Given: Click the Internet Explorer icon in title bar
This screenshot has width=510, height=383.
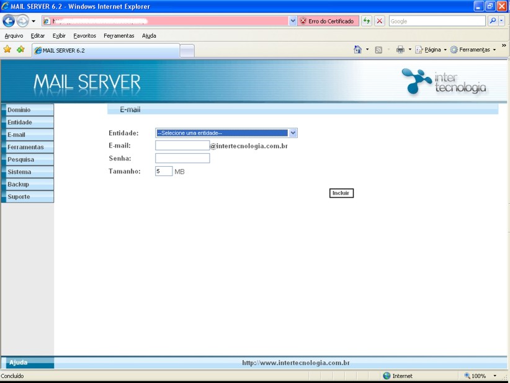Looking at the screenshot, I should 5,6.
